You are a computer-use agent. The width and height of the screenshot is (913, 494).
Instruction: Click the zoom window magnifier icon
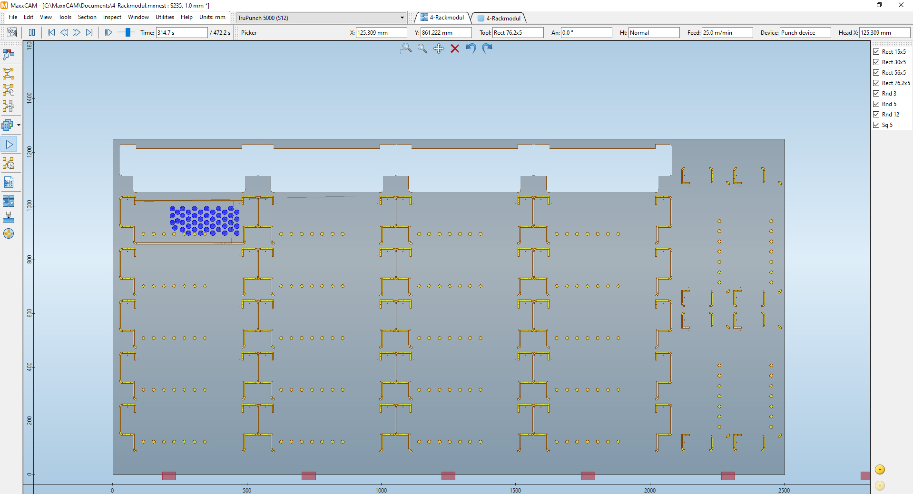(405, 48)
